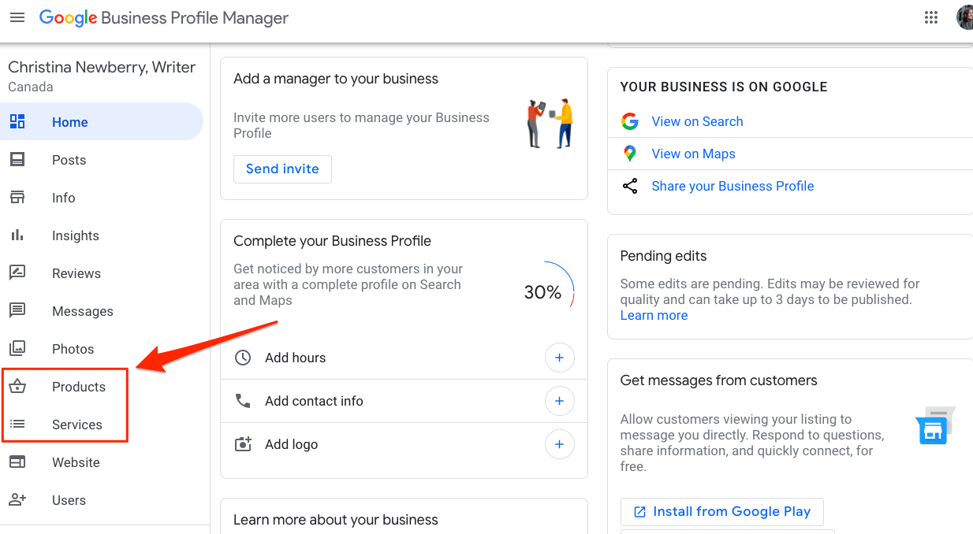Click the Add logo row
Viewport: 973px width, 534px height.
(404, 444)
